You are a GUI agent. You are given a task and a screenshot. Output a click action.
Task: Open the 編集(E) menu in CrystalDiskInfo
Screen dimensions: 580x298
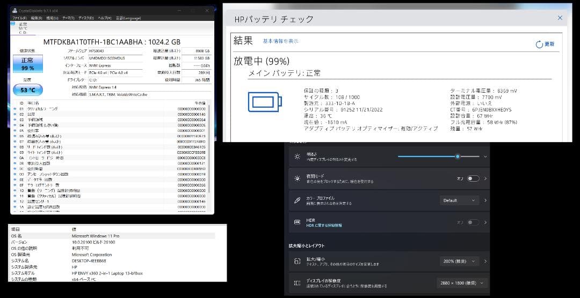pos(37,18)
